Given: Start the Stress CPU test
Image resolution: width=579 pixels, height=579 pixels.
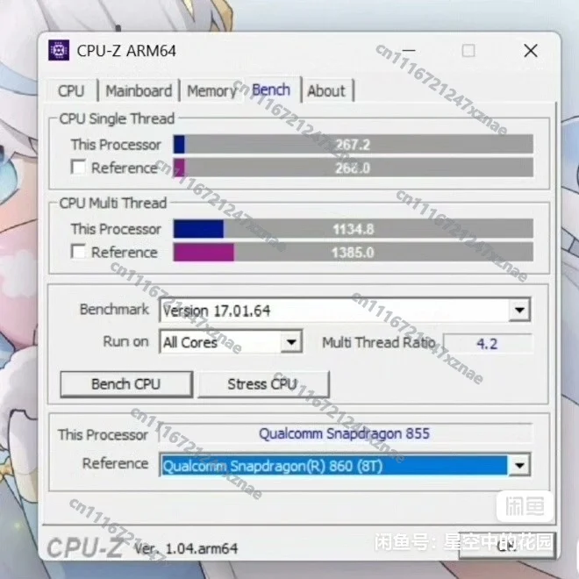Looking at the screenshot, I should [263, 384].
